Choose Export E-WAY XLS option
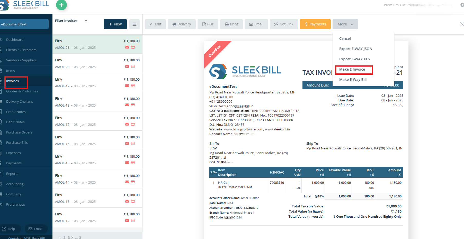464x239 pixels. (x=354, y=59)
